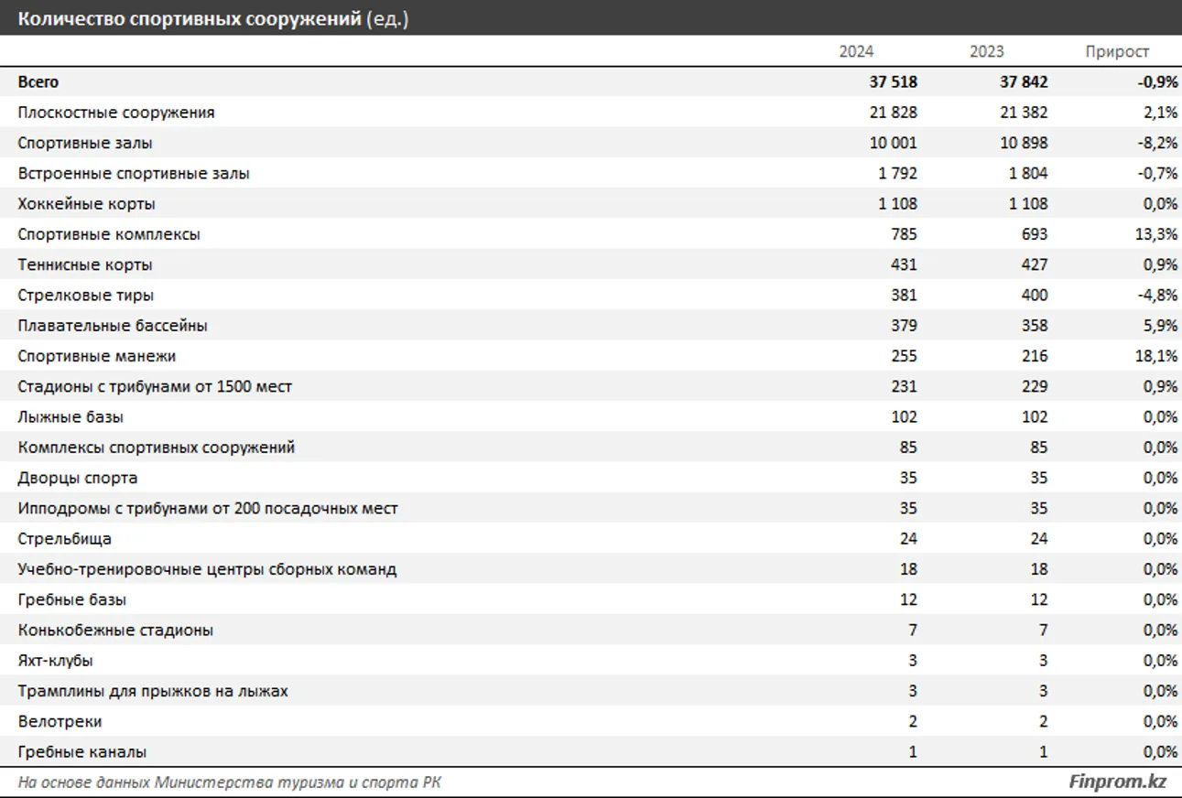
Task: Click the 'Теннисные корты' row label
Action: point(85,265)
